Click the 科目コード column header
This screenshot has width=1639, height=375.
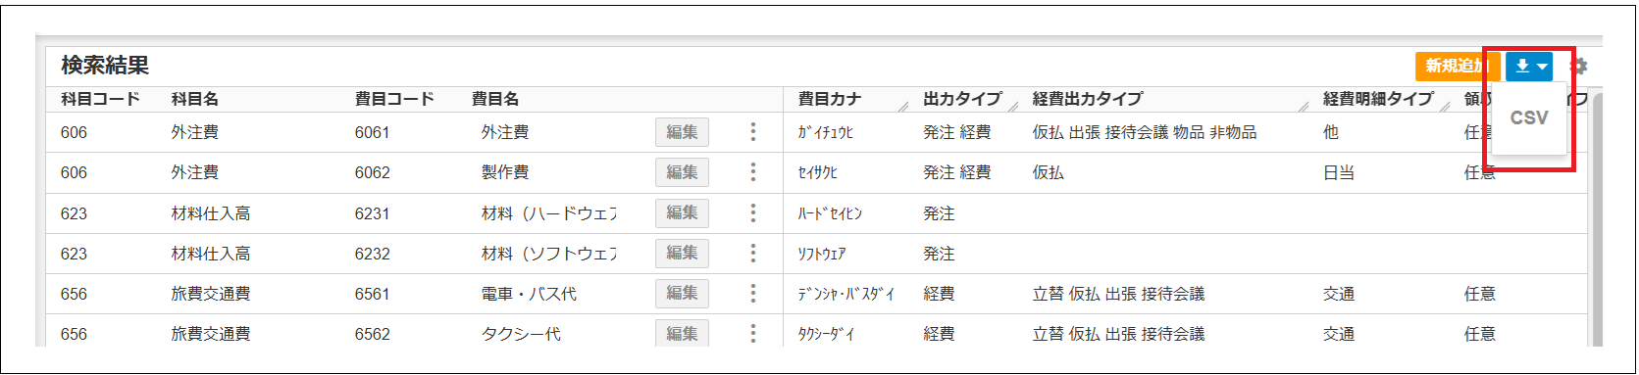pos(100,99)
